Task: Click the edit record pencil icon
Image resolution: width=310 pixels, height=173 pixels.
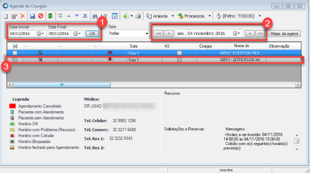Action: [x=14, y=16]
